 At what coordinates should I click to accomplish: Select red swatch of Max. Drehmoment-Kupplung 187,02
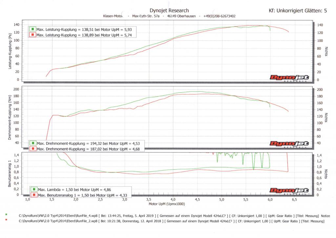click(x=33, y=149)
